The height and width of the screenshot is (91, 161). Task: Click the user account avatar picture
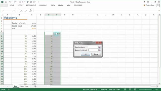pyautogui.click(x=158, y=5)
